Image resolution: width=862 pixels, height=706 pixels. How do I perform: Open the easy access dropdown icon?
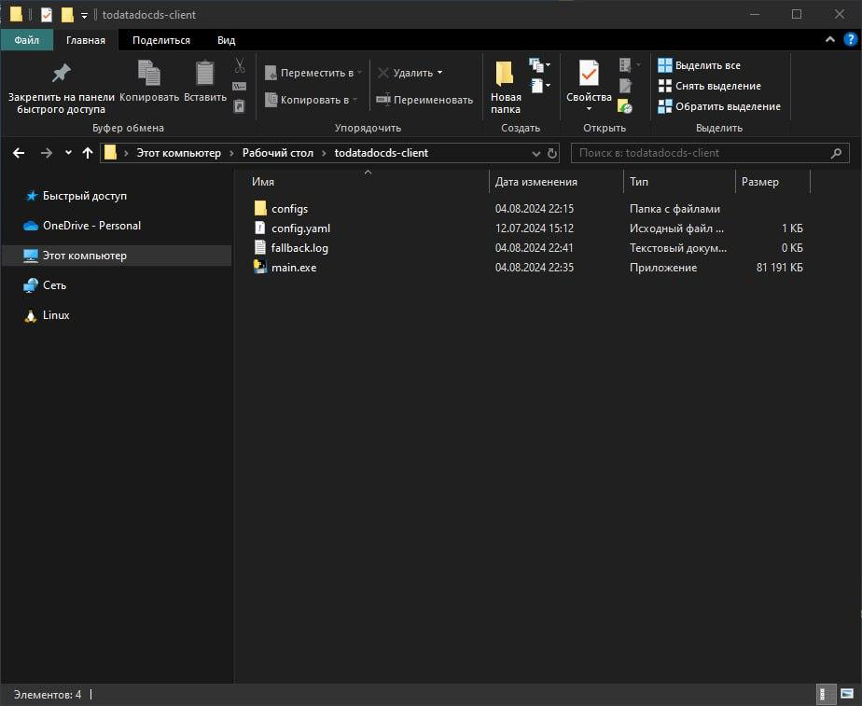[x=539, y=86]
